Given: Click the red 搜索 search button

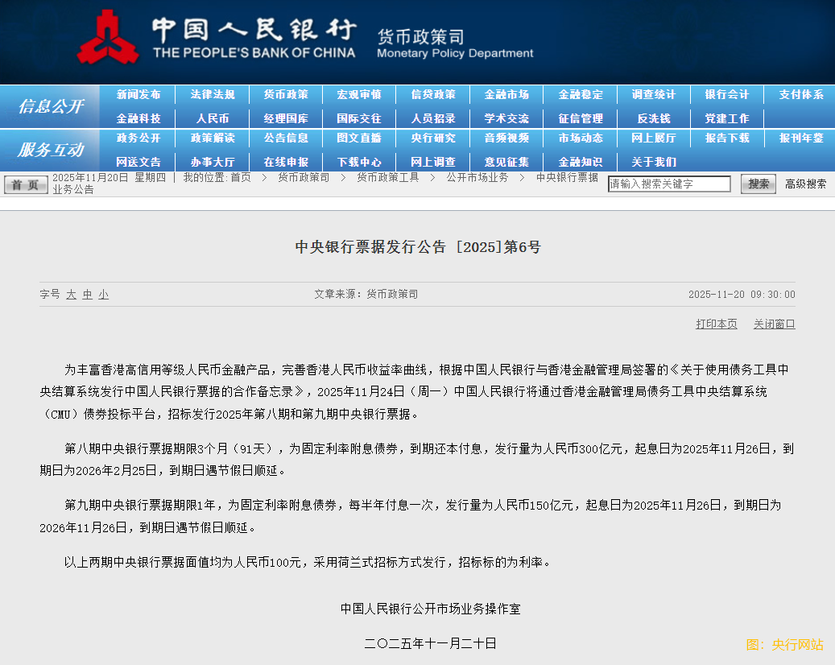Looking at the screenshot, I should click(756, 184).
